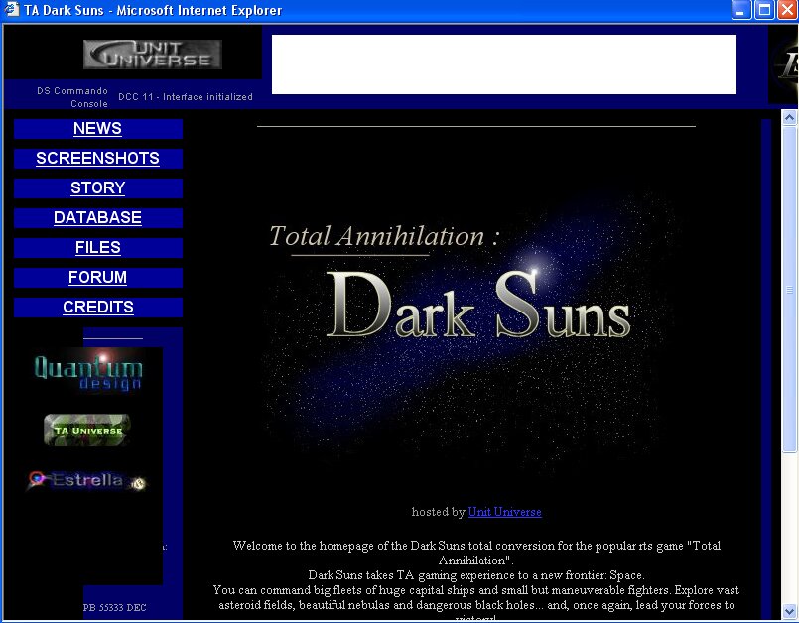Image resolution: width=799 pixels, height=623 pixels.
Task: Click the Internet Explorer title bar icon
Action: click(12, 10)
